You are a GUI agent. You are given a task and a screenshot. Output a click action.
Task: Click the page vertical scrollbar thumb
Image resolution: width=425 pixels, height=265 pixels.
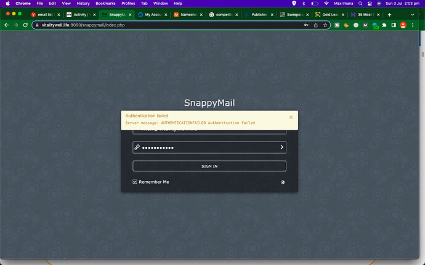(423, 54)
